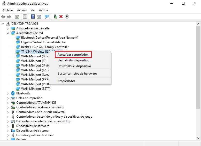Click Propiedades in the context menu
This screenshot has width=201, height=146.
click(66, 81)
